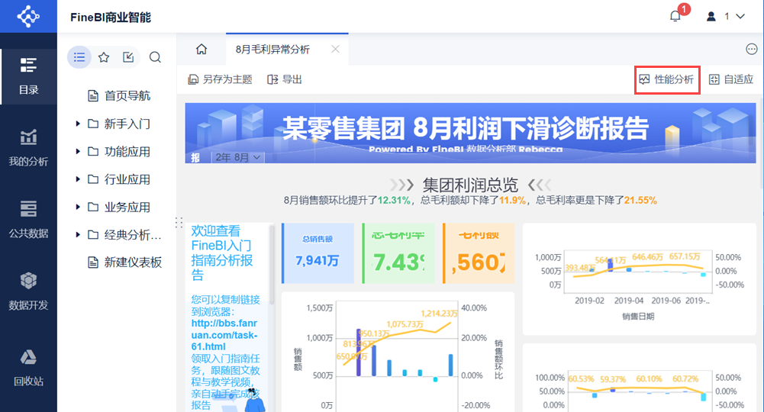This screenshot has width=764, height=412.
Task: Click the welcome text panel scrollbar
Action: (x=272, y=266)
